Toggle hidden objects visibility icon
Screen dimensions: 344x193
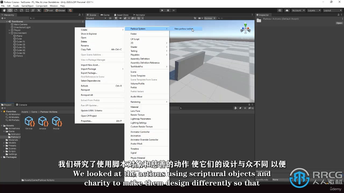coord(134,18)
